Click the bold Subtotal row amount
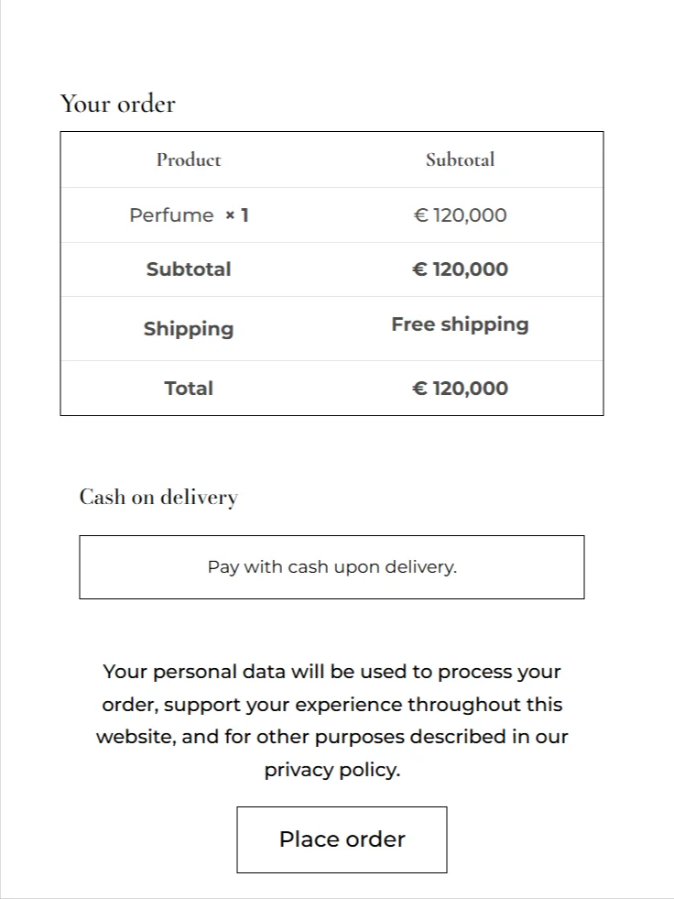 pos(460,269)
